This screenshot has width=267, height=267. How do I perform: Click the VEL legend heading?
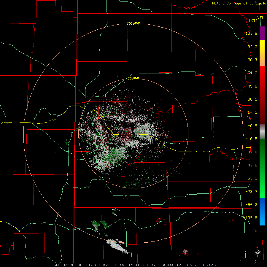pos(260,18)
